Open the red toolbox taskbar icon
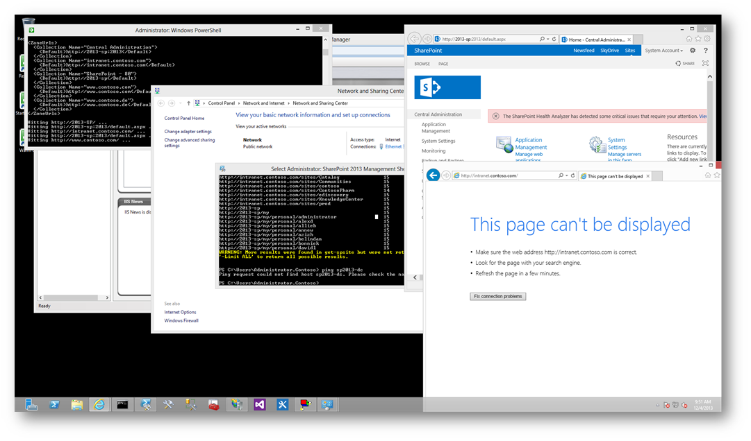This screenshot has height=441, width=751. [213, 405]
